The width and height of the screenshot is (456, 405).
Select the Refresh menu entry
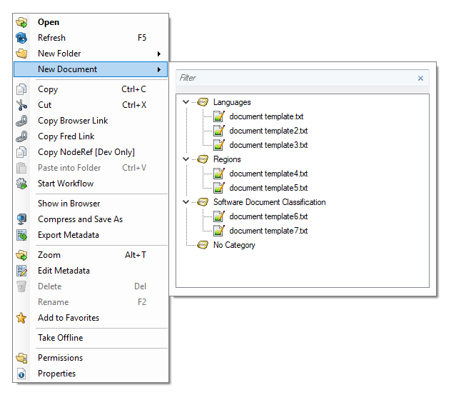click(x=91, y=38)
